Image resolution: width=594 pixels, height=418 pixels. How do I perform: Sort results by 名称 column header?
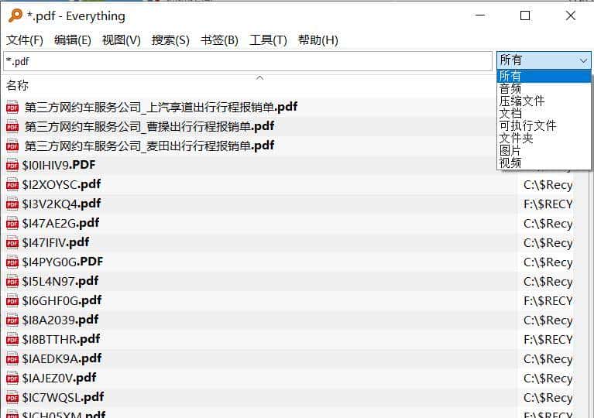[x=17, y=86]
